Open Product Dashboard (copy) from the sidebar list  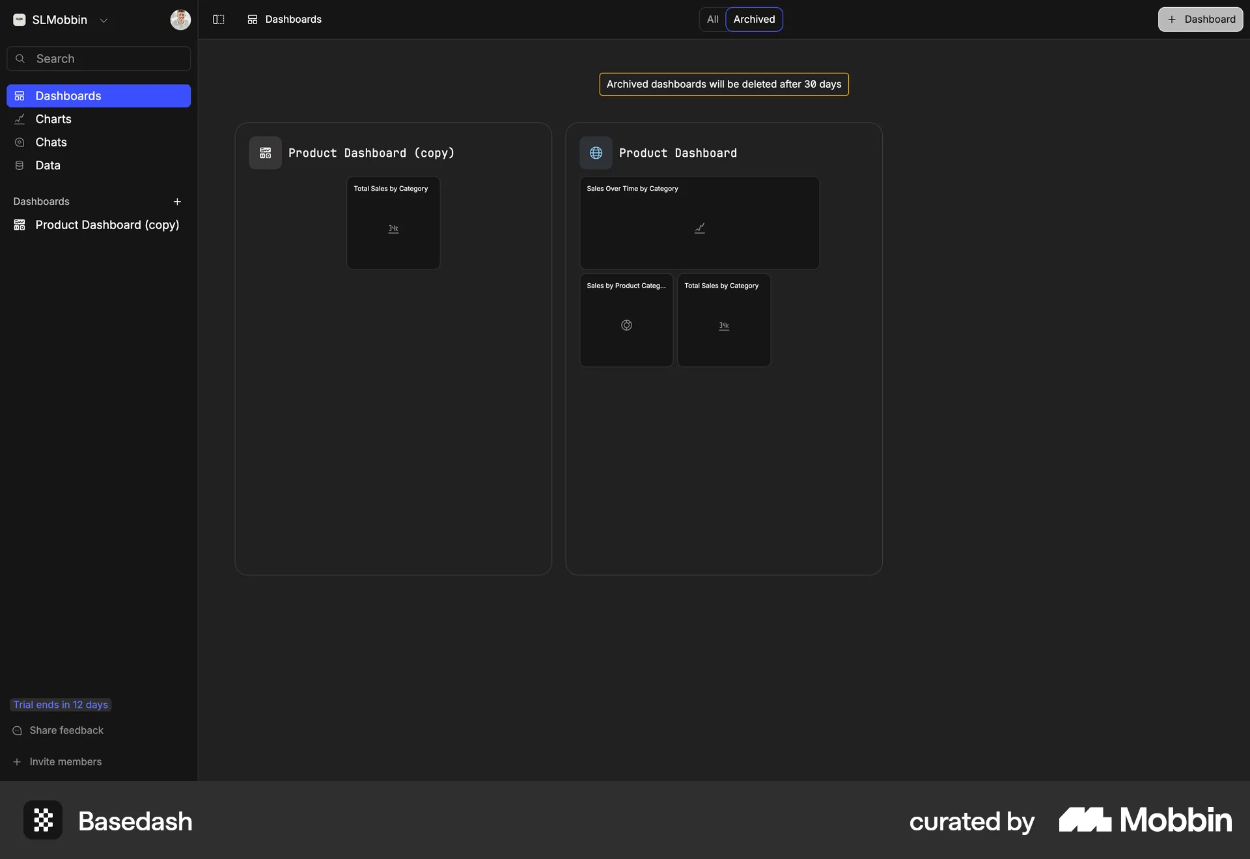coord(107,225)
